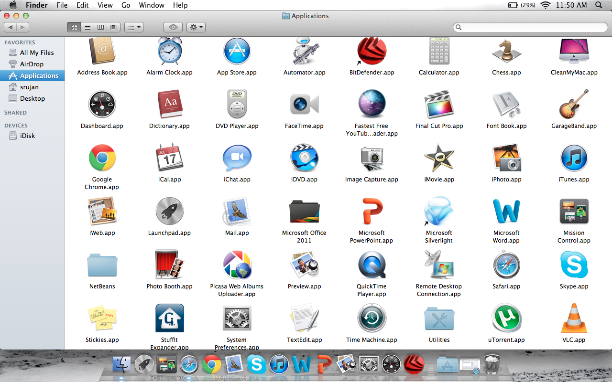Image resolution: width=612 pixels, height=382 pixels.
Task: Select the CleanMyMac app icon
Action: pos(574,52)
